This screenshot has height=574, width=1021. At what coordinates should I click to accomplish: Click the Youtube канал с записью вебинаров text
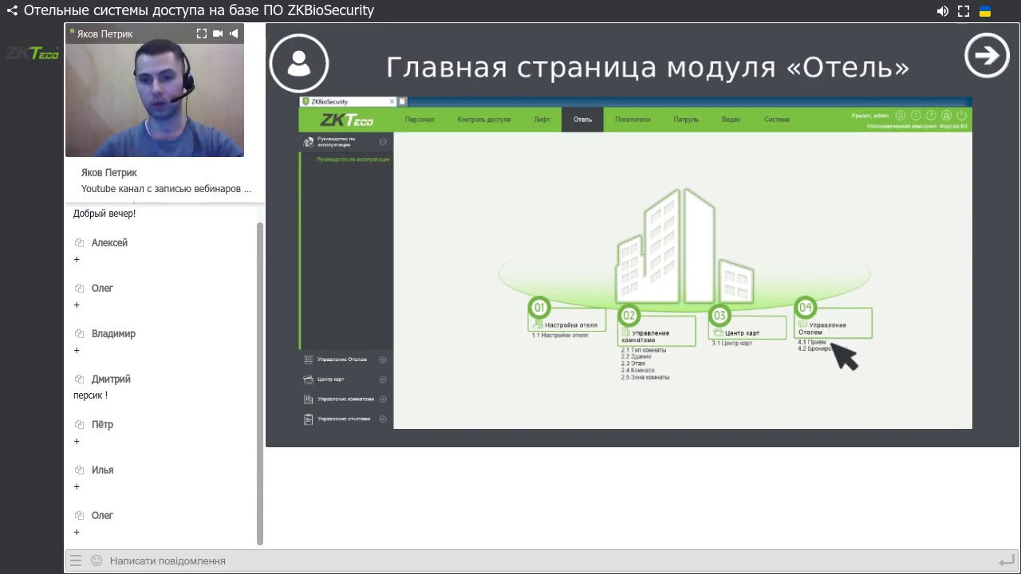[x=166, y=189]
